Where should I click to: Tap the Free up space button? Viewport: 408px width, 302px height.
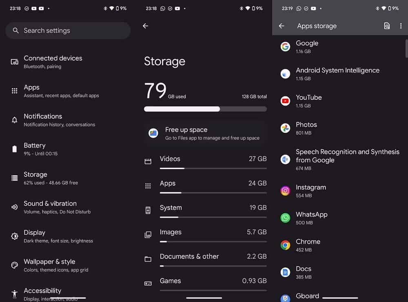pos(205,133)
